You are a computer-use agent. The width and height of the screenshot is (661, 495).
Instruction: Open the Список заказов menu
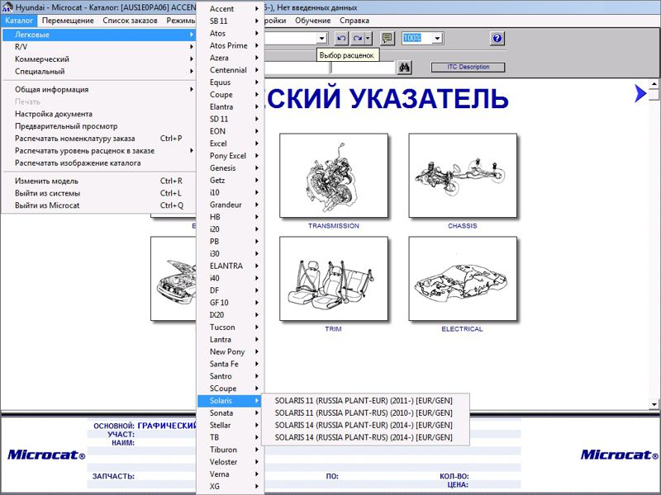[x=130, y=20]
